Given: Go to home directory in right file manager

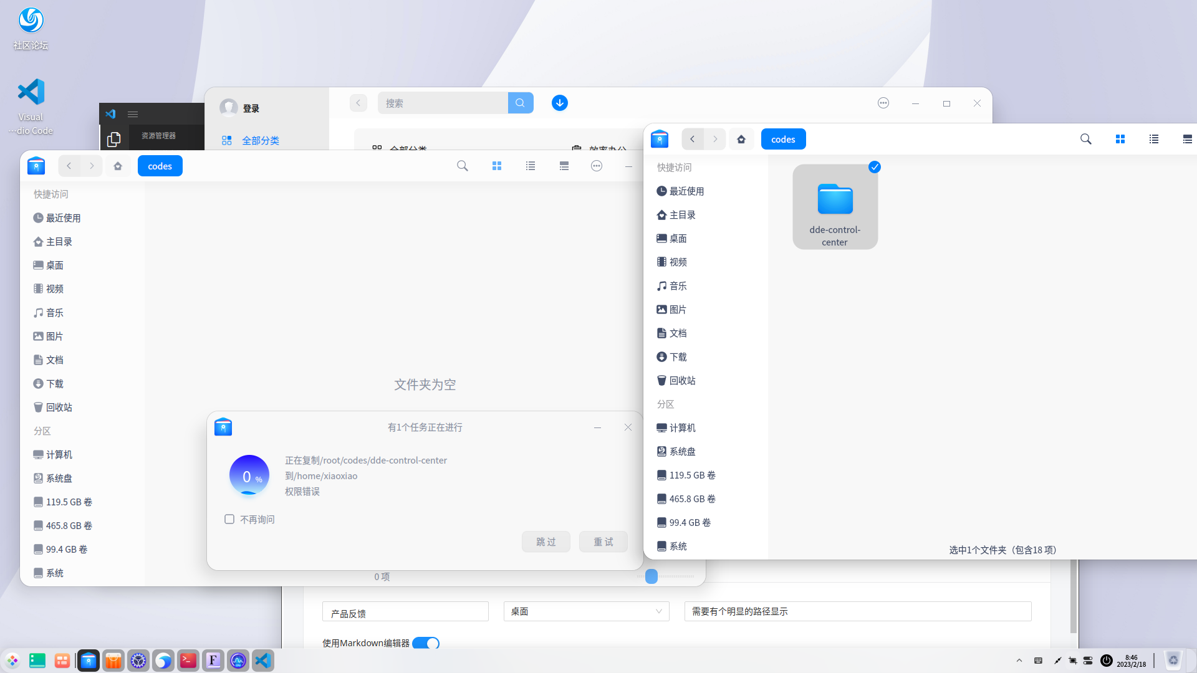Looking at the screenshot, I should 741,140.
